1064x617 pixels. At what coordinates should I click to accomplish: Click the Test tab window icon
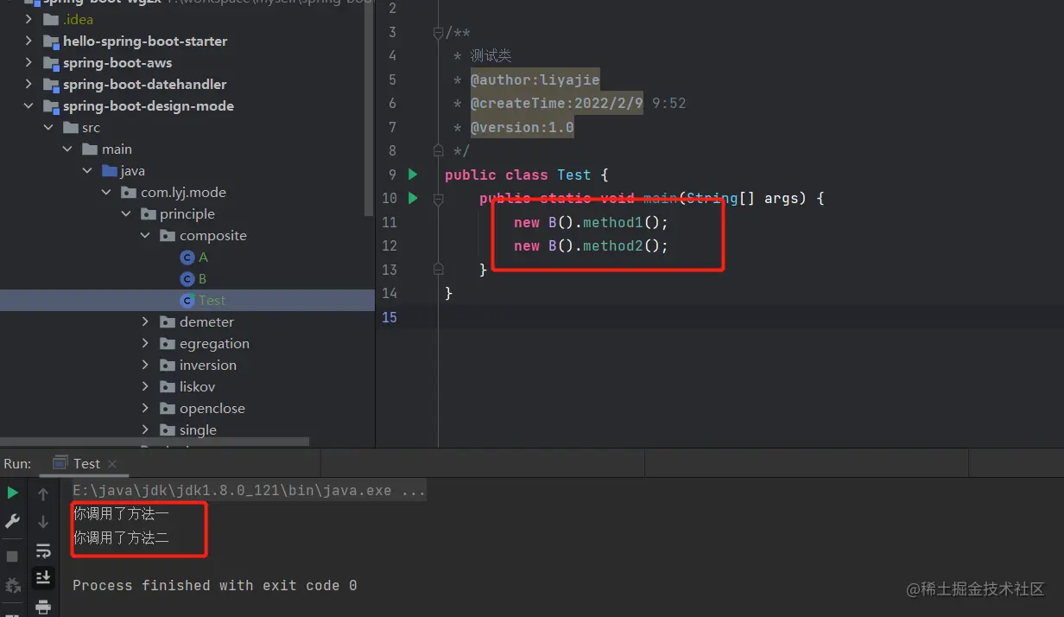click(x=60, y=464)
